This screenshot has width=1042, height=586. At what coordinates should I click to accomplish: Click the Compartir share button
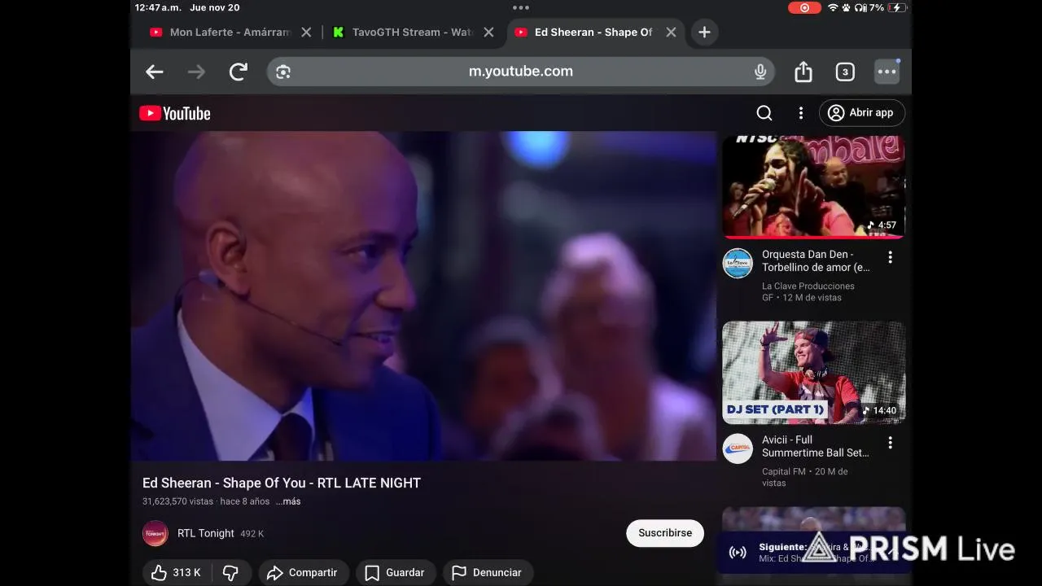click(304, 573)
